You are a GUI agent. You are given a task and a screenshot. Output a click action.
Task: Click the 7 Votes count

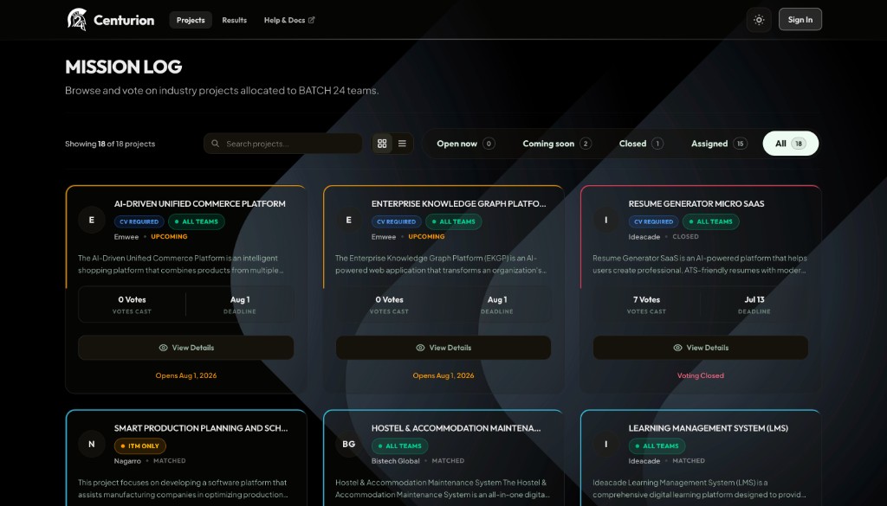point(646,300)
